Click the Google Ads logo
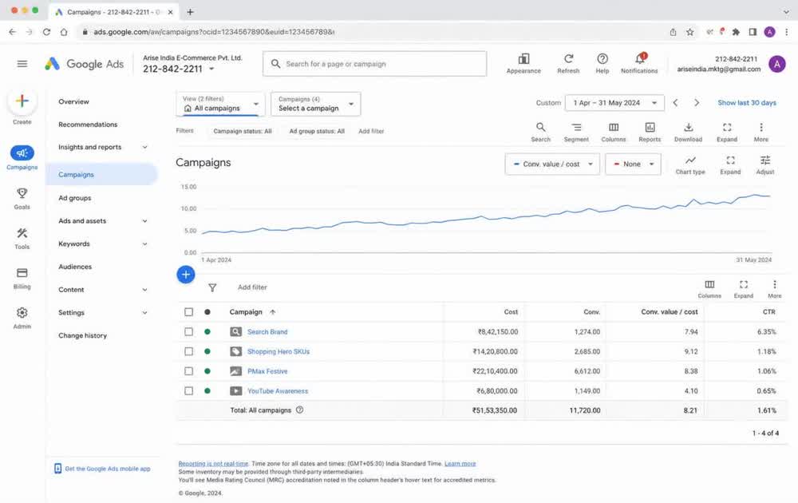Screen dimensions: 798x503 84,64
